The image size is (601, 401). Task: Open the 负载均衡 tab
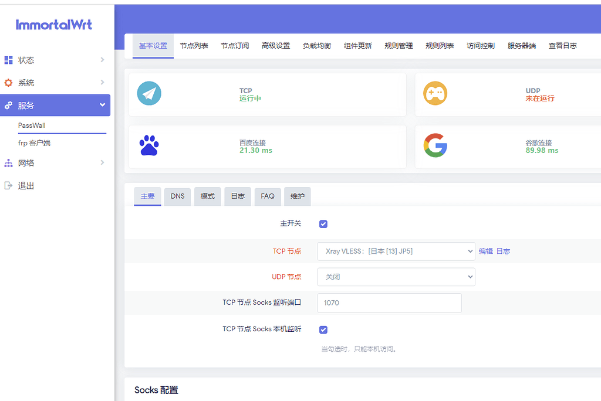pos(317,46)
